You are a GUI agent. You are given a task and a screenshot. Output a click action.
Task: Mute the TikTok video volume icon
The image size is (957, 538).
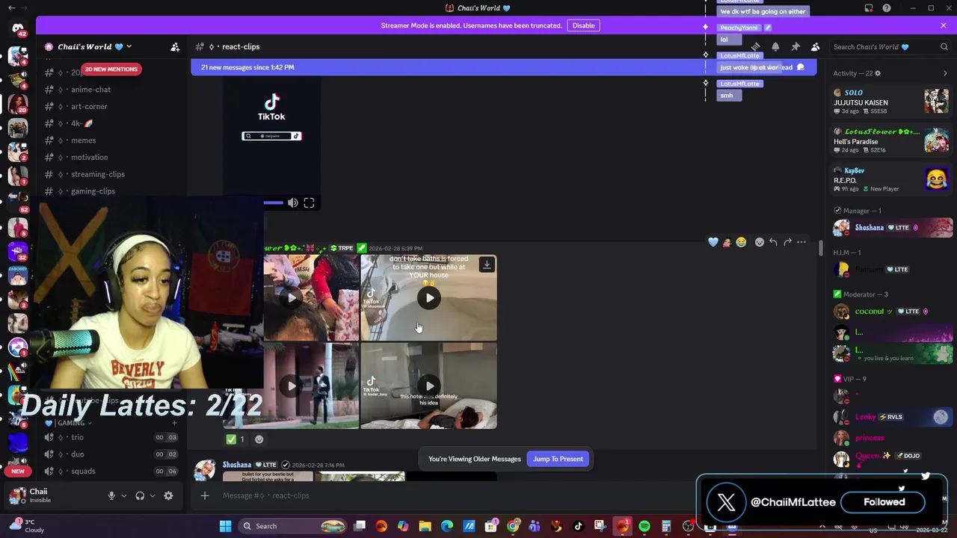(x=293, y=202)
